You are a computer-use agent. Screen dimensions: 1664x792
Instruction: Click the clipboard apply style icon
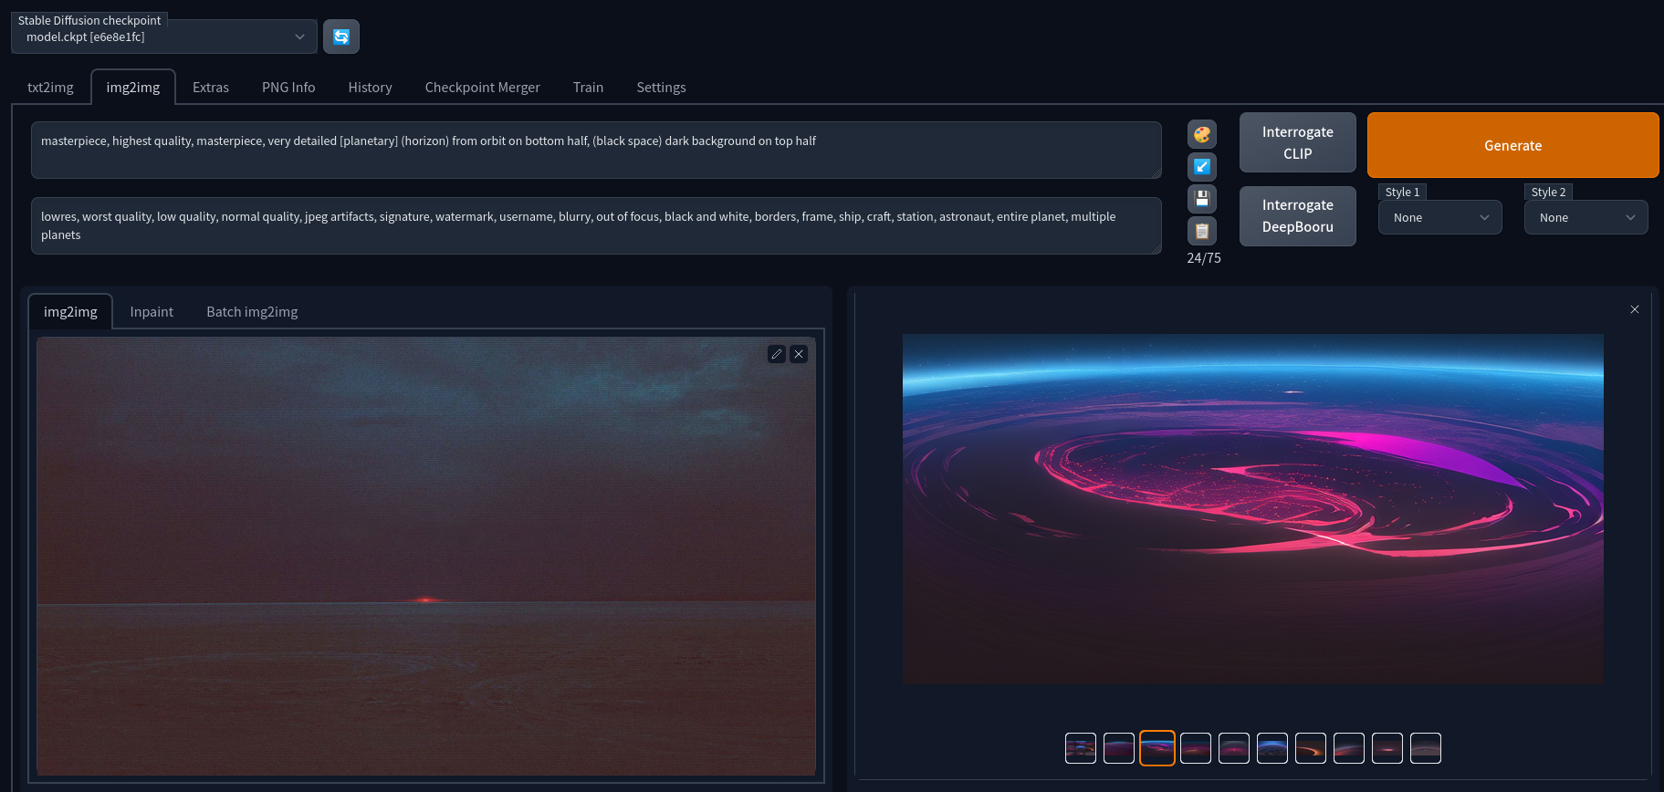coord(1202,230)
